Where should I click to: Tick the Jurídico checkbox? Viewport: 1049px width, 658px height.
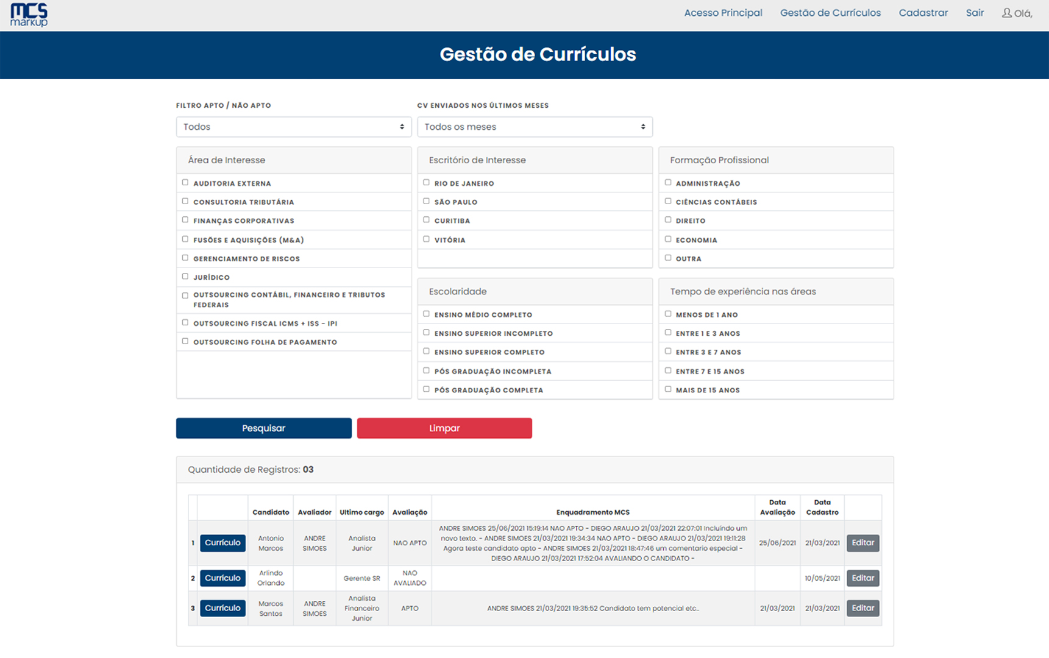click(185, 277)
